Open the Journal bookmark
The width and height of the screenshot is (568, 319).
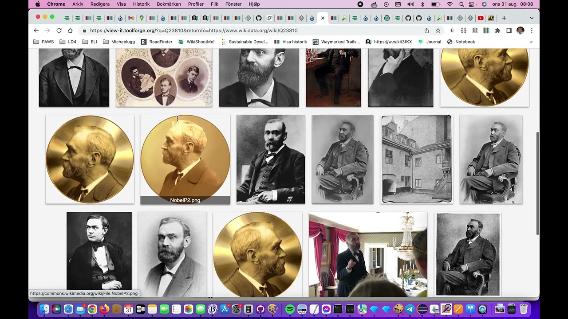pos(430,42)
